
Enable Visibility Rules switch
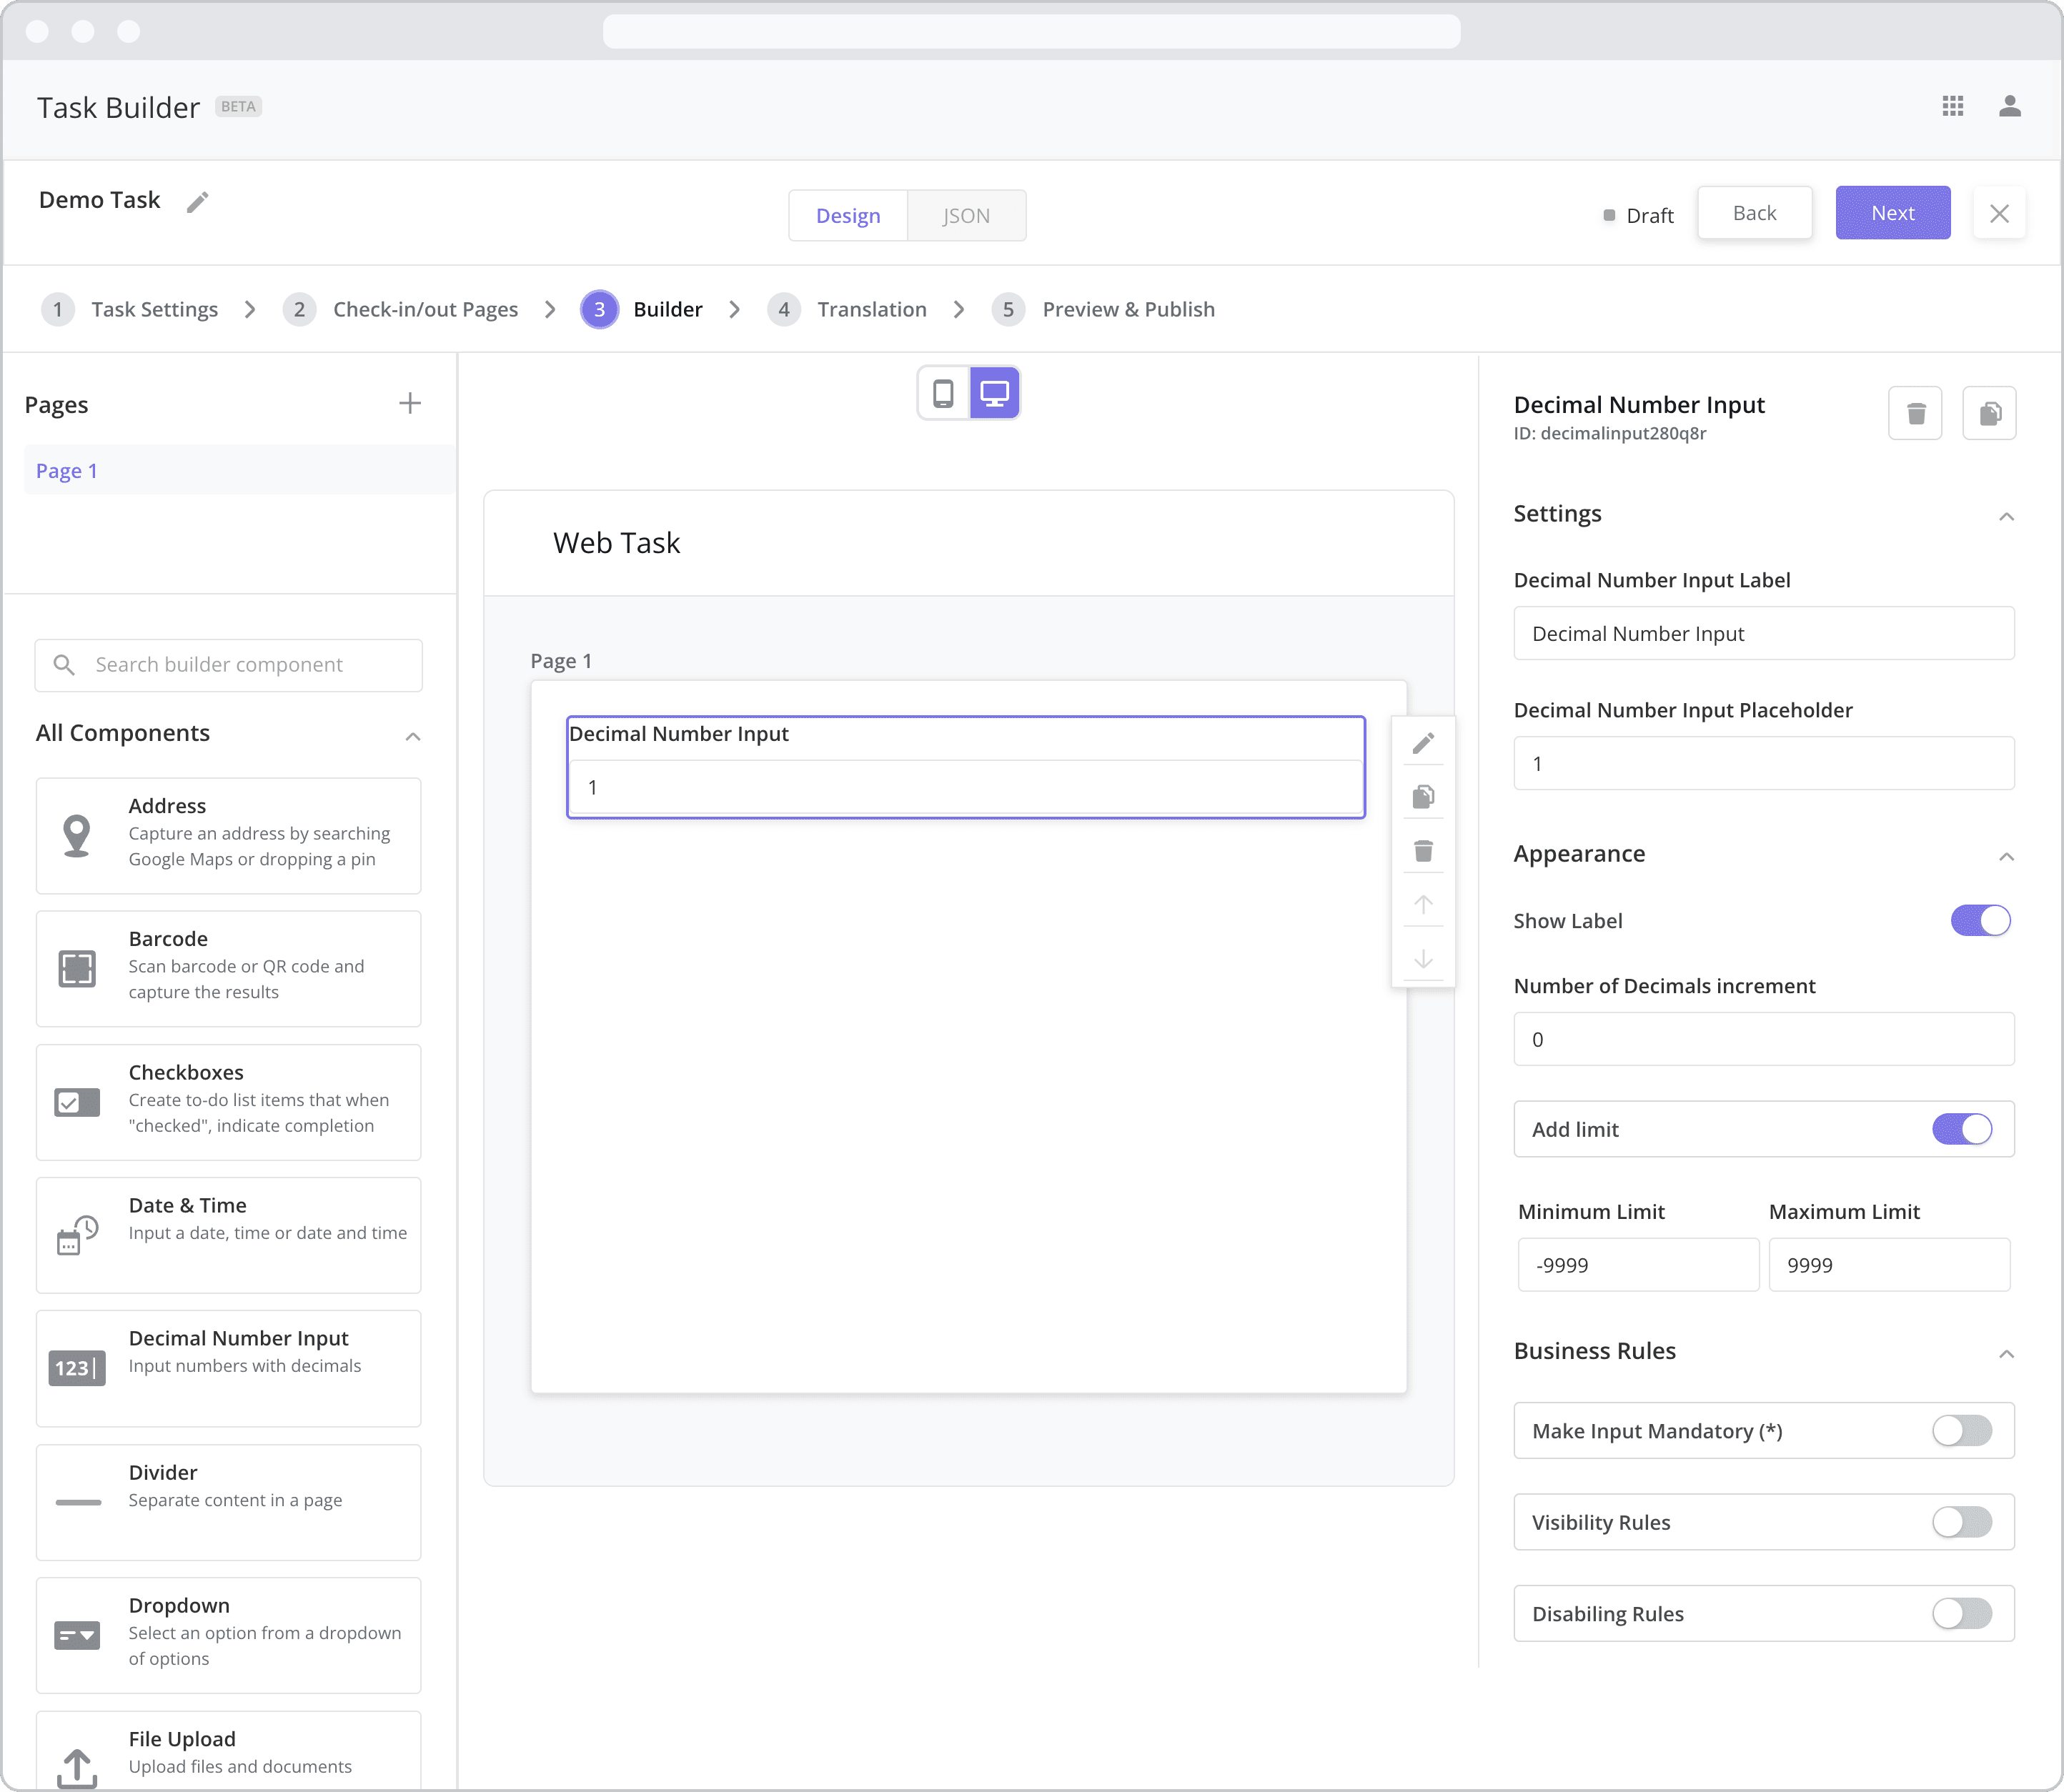click(1962, 1522)
